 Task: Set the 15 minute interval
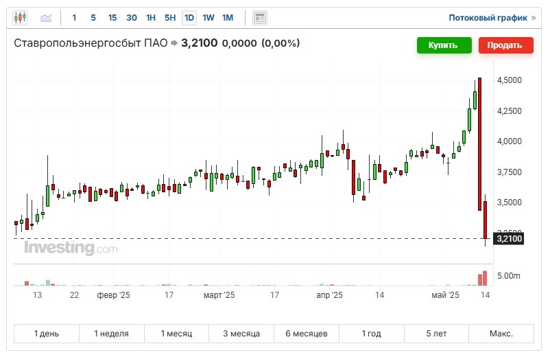[x=112, y=18]
